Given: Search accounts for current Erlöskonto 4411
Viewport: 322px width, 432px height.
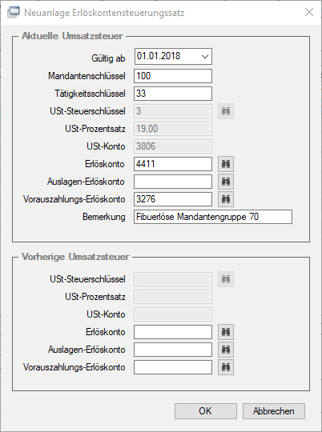Looking at the screenshot, I should click(x=226, y=164).
